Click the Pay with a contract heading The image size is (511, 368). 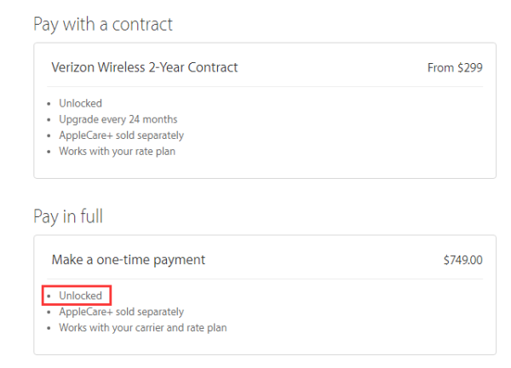coord(103,25)
